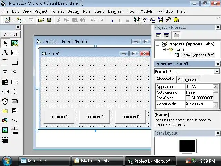Click the Open Project toolbar icon
The width and height of the screenshot is (221, 166).
[x=41, y=20]
